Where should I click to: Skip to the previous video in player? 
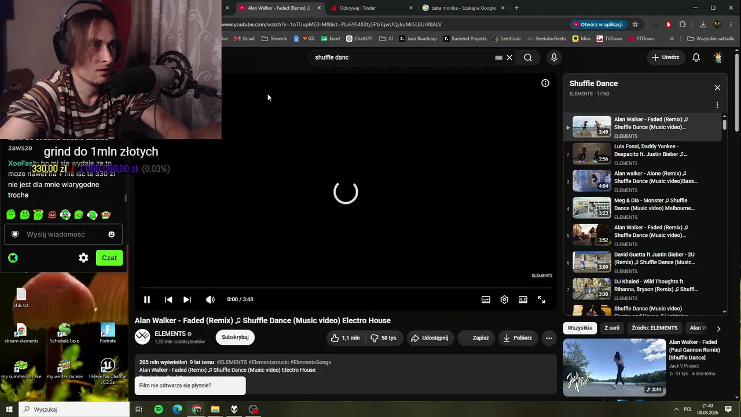tap(168, 299)
